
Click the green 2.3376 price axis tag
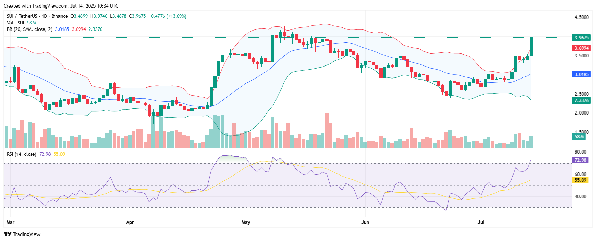coord(582,100)
